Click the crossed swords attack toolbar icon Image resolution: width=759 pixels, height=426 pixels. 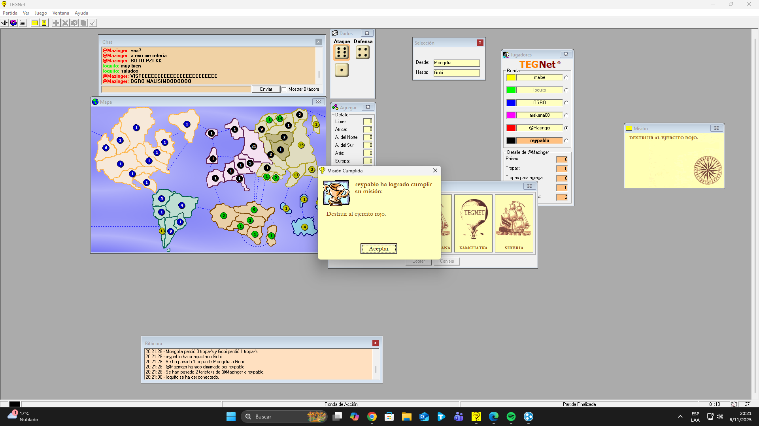(65, 23)
